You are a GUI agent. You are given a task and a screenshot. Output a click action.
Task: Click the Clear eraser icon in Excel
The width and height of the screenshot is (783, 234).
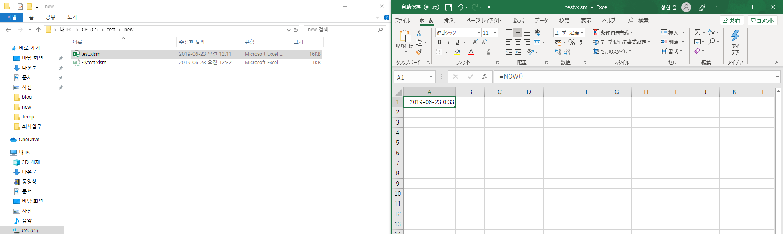point(697,51)
